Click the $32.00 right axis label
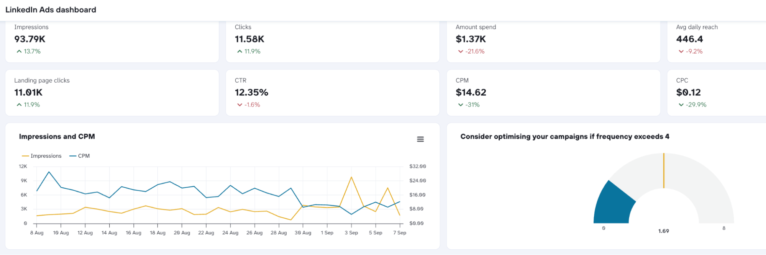The height and width of the screenshot is (255, 766). [x=418, y=167]
